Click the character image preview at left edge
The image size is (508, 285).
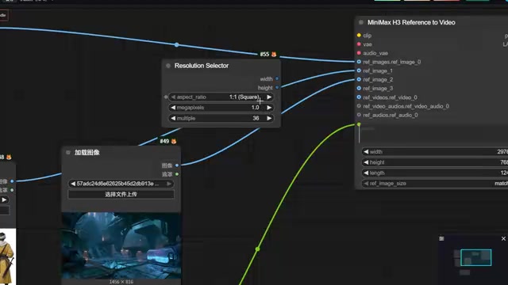pyautogui.click(x=8, y=256)
